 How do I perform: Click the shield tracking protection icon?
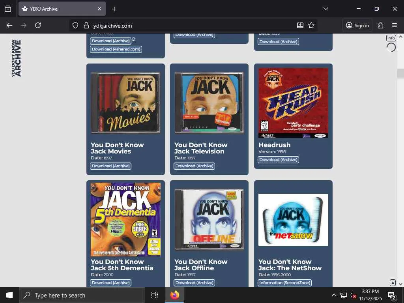point(75,25)
